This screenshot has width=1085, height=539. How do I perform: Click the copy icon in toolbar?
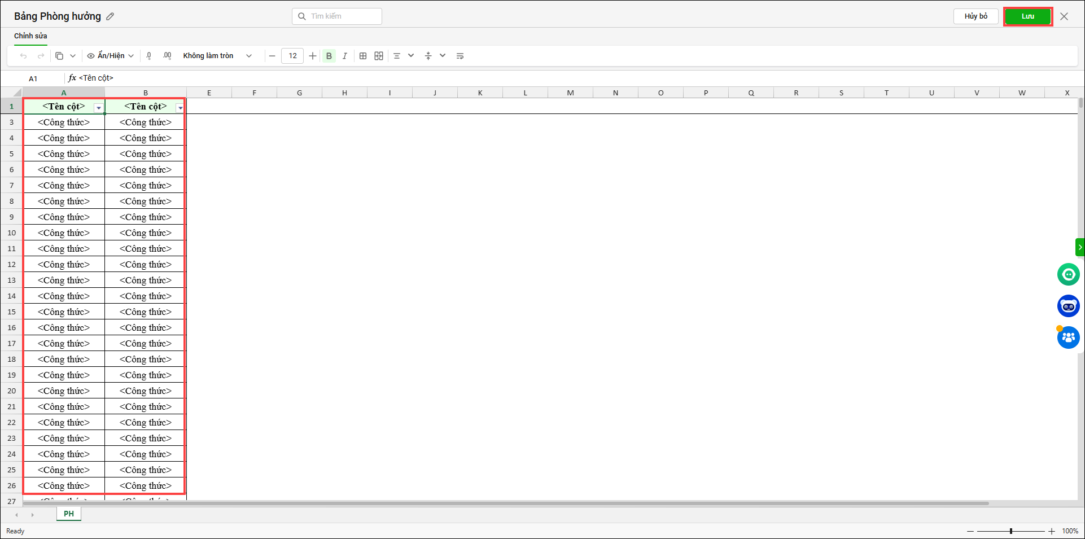coord(59,56)
